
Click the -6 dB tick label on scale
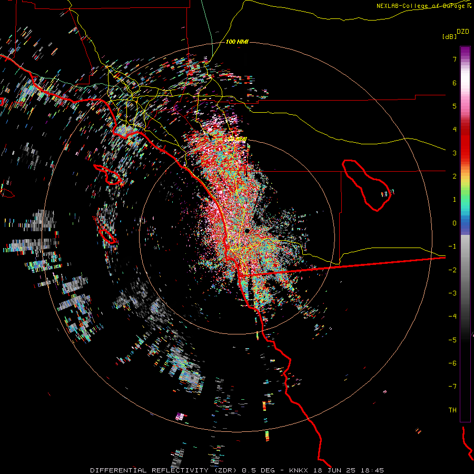(452, 363)
